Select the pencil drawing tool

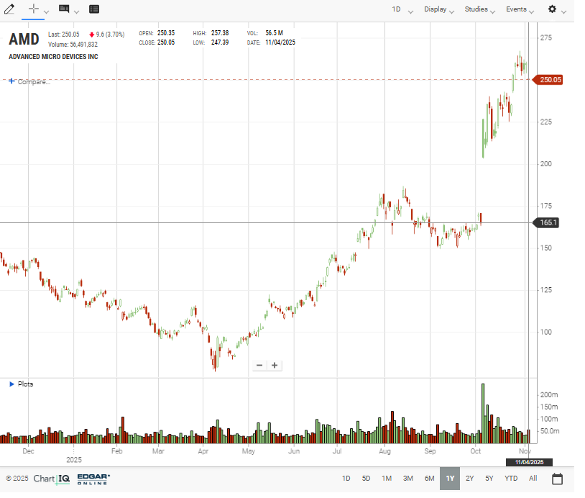point(9,9)
